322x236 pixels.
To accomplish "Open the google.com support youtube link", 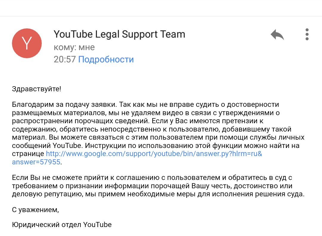I will 154,154.
